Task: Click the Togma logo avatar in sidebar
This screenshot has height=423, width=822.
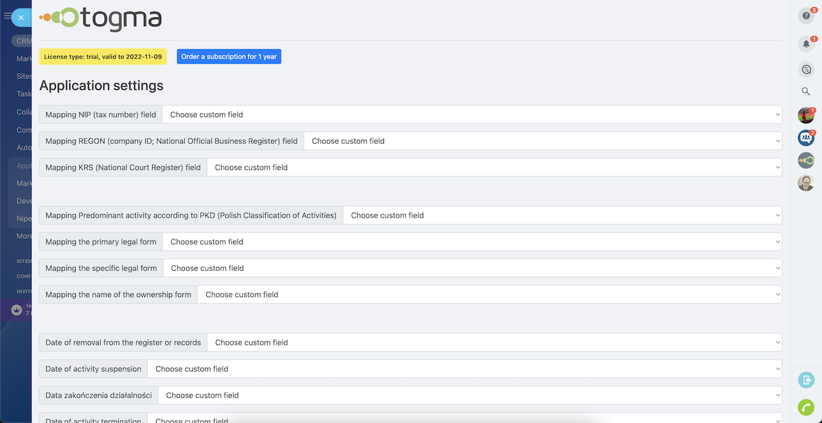Action: [x=806, y=160]
